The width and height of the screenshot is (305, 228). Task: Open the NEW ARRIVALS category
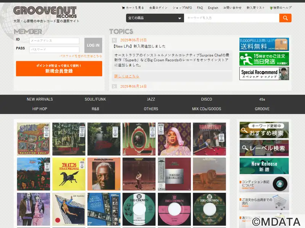(40, 99)
